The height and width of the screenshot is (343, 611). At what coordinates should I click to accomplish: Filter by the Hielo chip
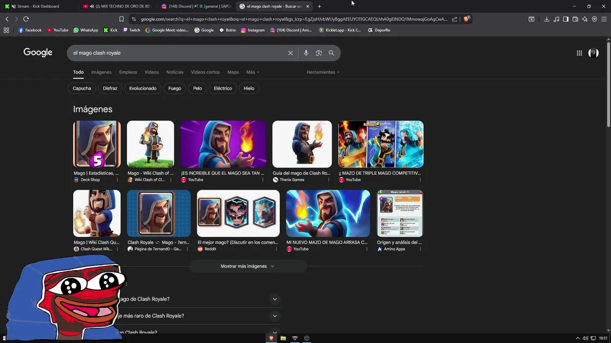click(x=249, y=88)
